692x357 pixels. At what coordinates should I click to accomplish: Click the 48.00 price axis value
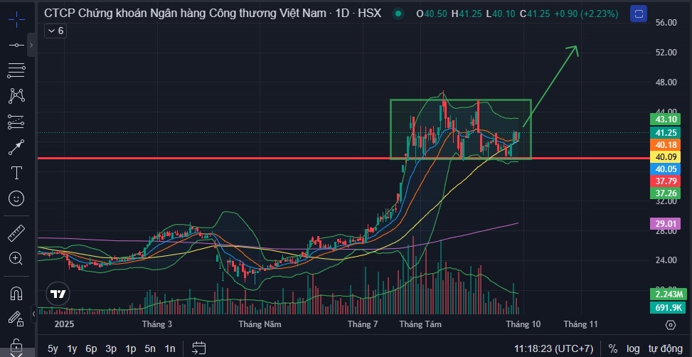pos(665,82)
